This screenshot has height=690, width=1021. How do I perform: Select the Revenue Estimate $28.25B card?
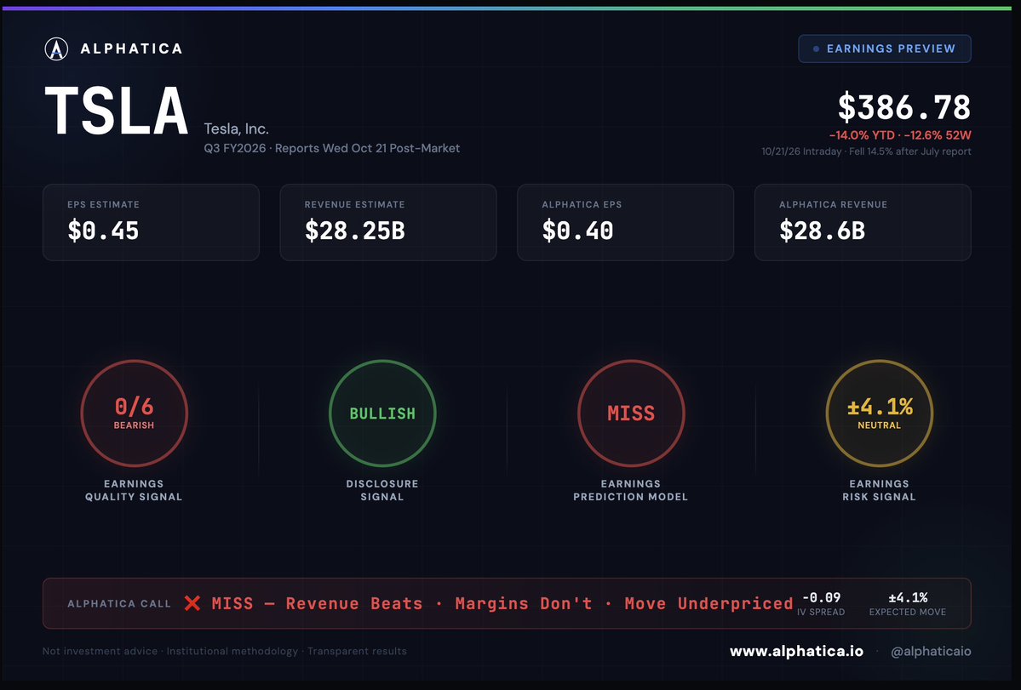(x=388, y=222)
